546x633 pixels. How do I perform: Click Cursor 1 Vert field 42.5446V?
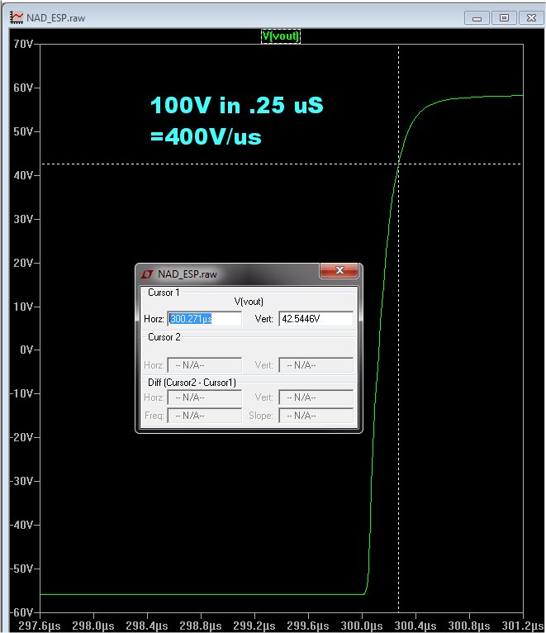tap(316, 319)
